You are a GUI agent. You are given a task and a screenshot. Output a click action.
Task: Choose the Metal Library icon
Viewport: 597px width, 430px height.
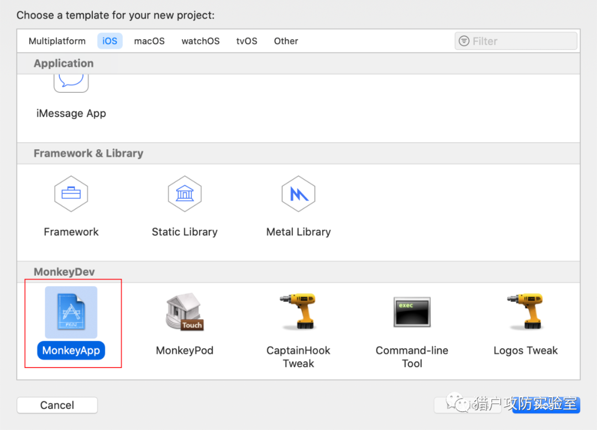pos(298,194)
